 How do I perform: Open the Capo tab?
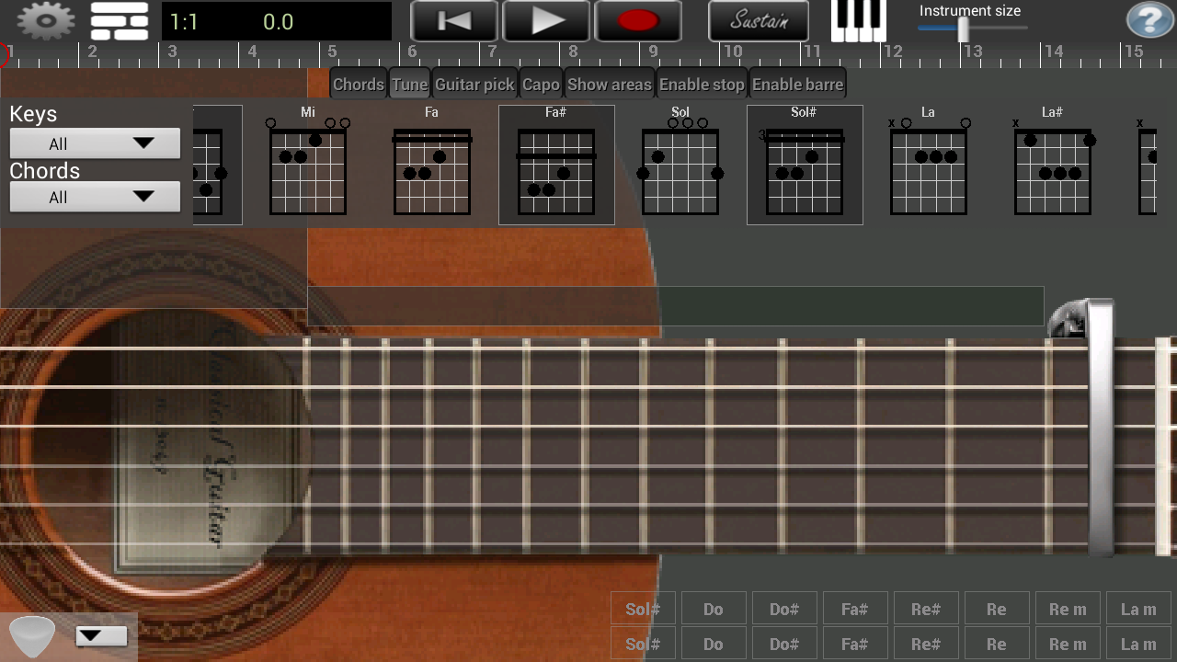click(541, 85)
